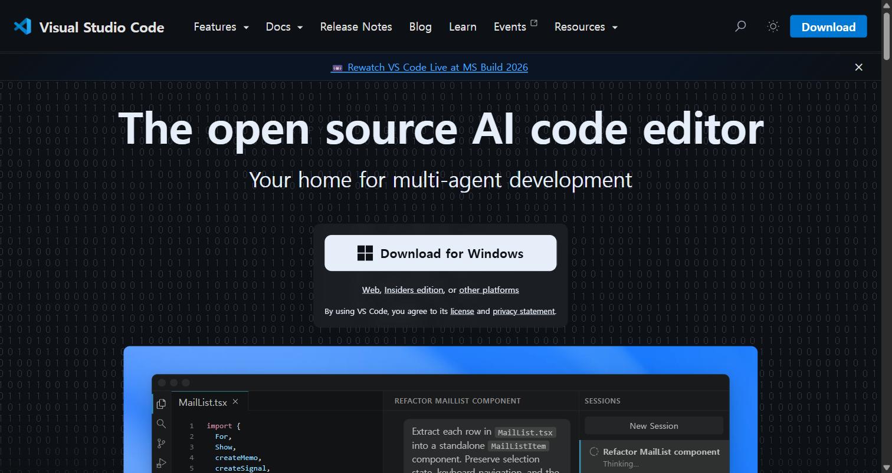
Task: Click the blue Download button in header
Action: pos(828,27)
